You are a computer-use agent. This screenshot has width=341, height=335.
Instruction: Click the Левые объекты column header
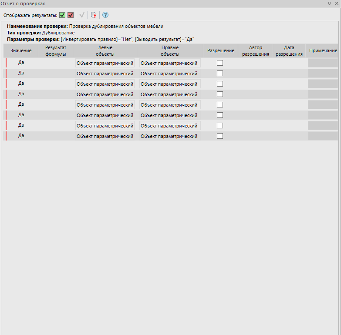coord(105,51)
